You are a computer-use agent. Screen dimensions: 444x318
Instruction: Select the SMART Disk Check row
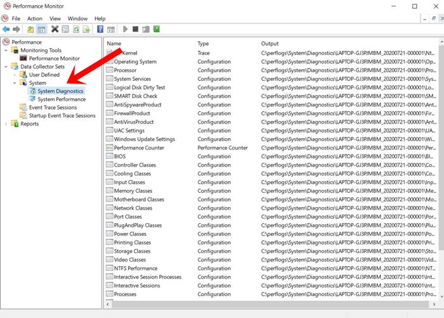271,96
